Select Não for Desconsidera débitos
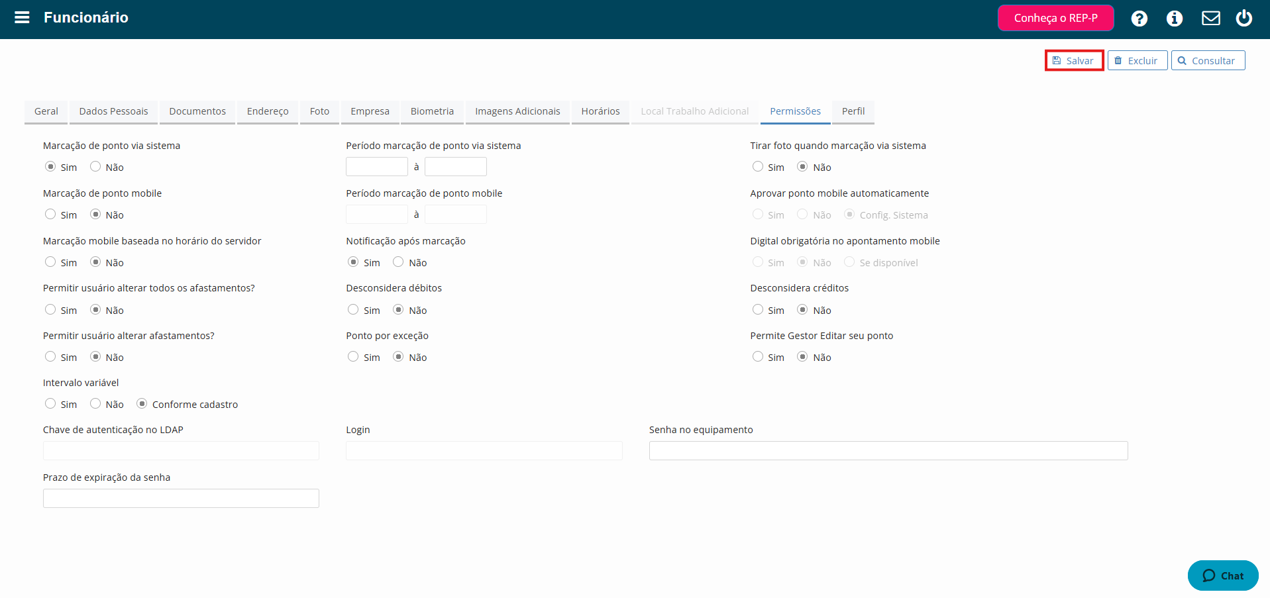 (398, 310)
